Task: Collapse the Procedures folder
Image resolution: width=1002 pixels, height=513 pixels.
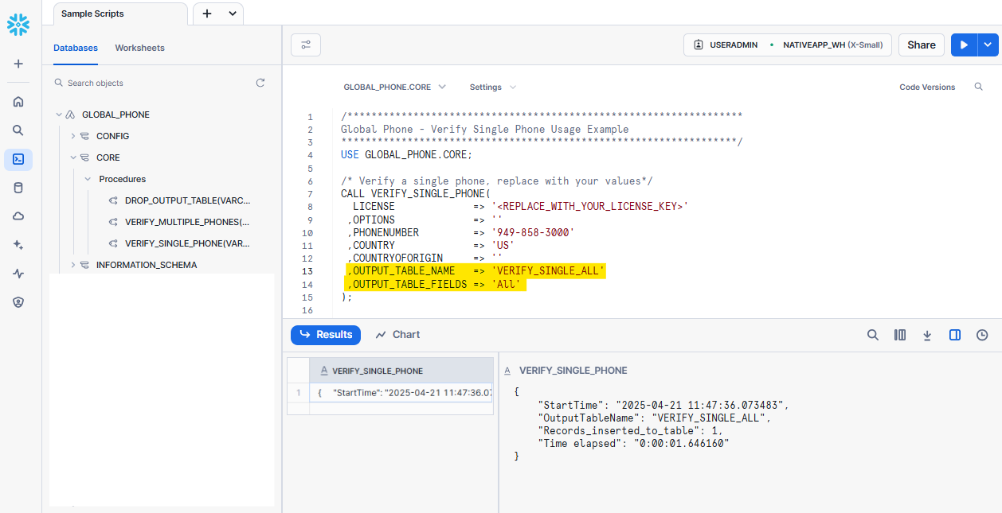Action: pos(88,179)
